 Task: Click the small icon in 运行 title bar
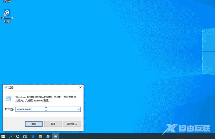(6, 88)
